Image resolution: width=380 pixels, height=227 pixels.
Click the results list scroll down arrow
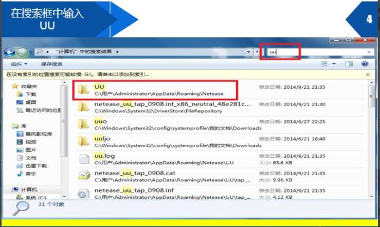[371, 197]
